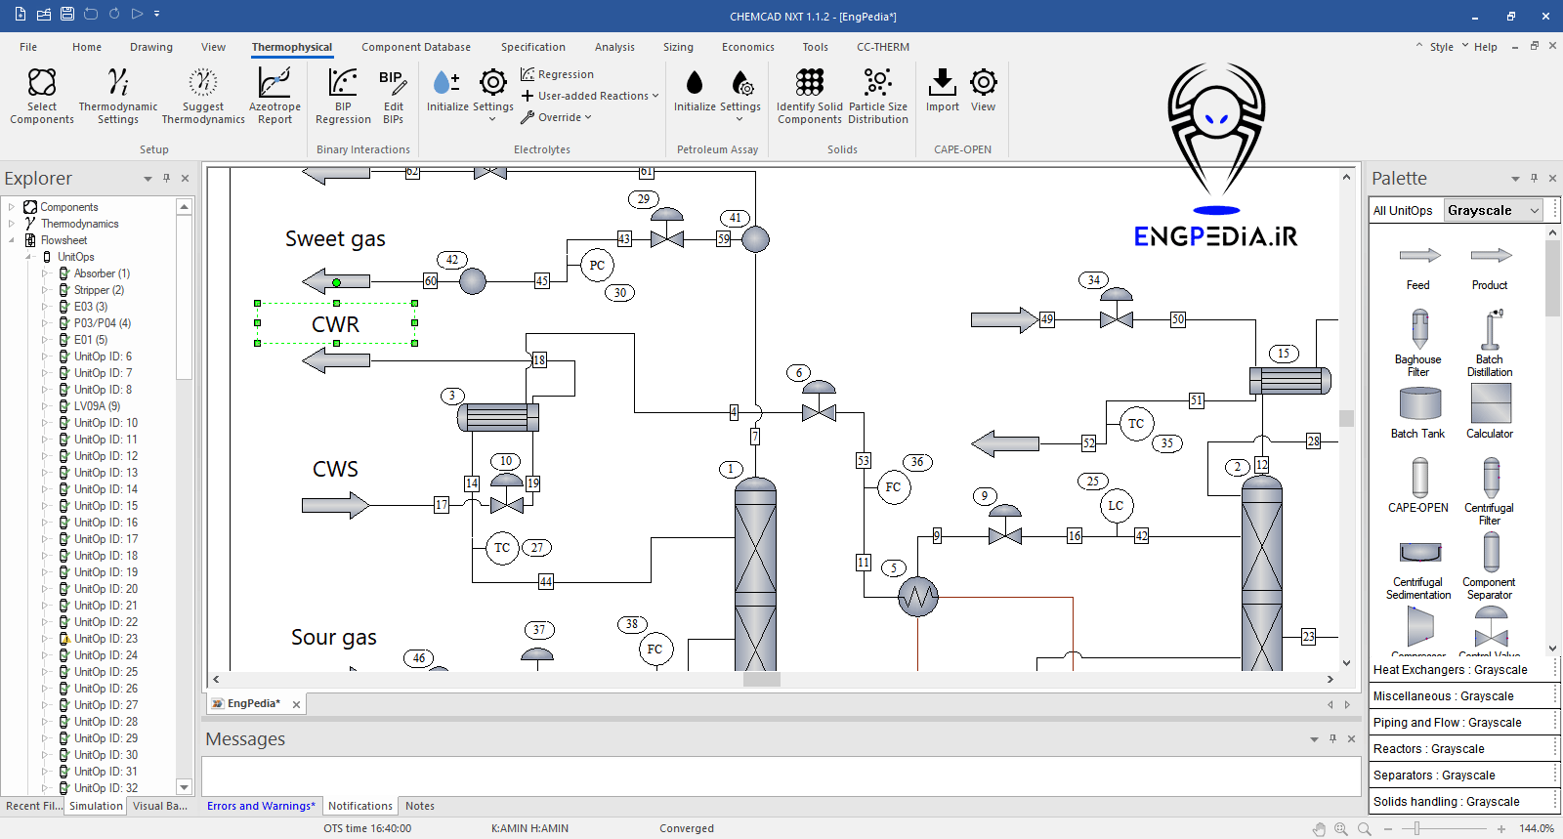Screen dimensions: 1563x839
Task: Click Save icon in title bar
Action: coord(67,15)
